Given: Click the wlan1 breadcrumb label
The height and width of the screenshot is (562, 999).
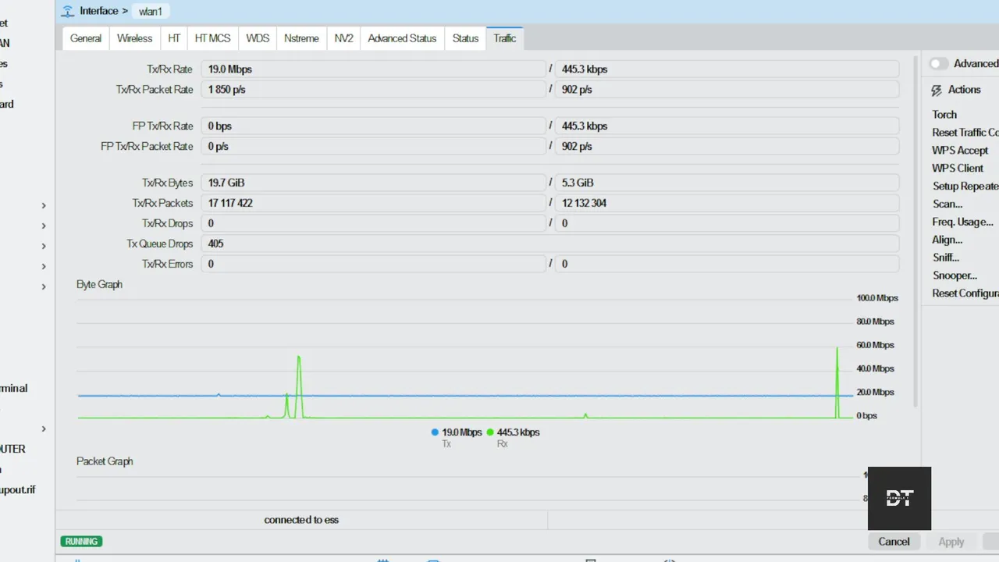Looking at the screenshot, I should [x=152, y=11].
